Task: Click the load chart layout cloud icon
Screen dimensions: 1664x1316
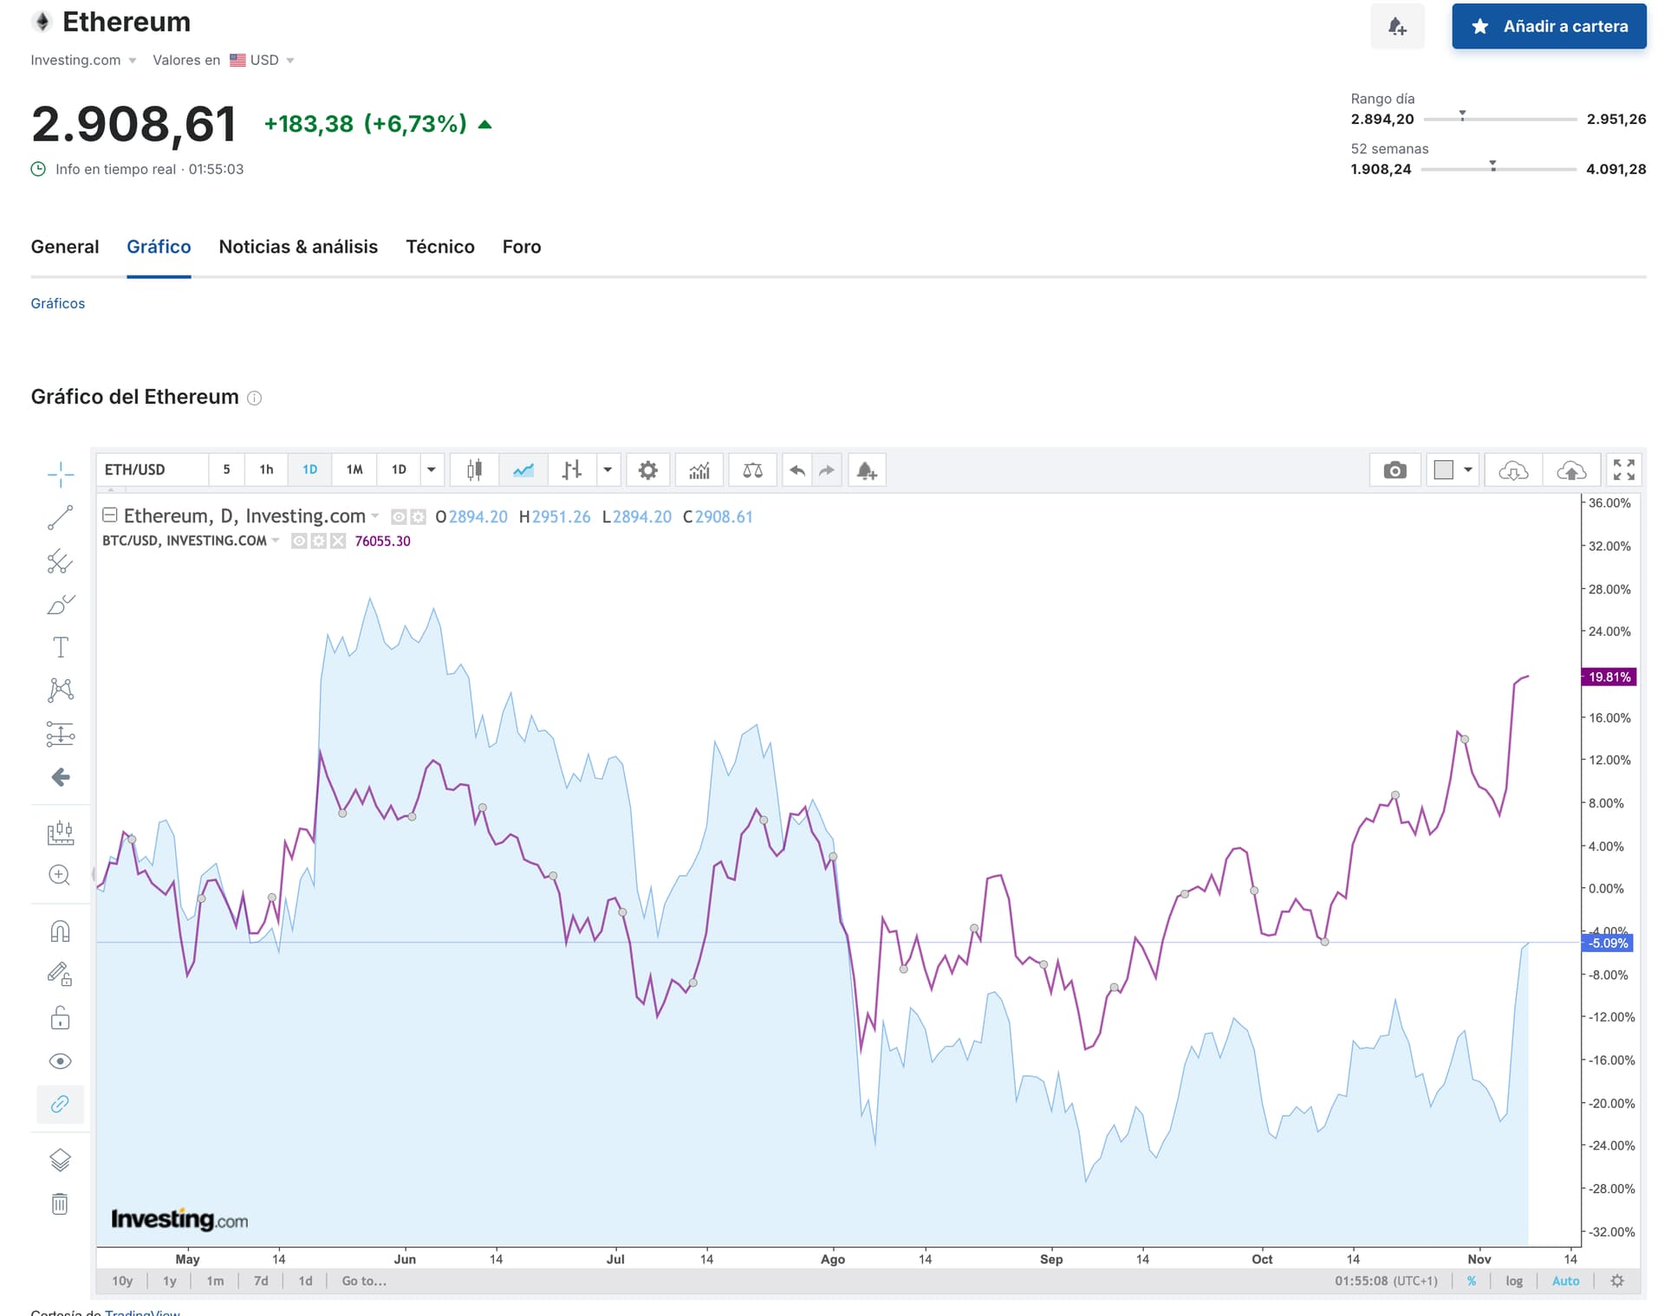Action: tap(1513, 470)
